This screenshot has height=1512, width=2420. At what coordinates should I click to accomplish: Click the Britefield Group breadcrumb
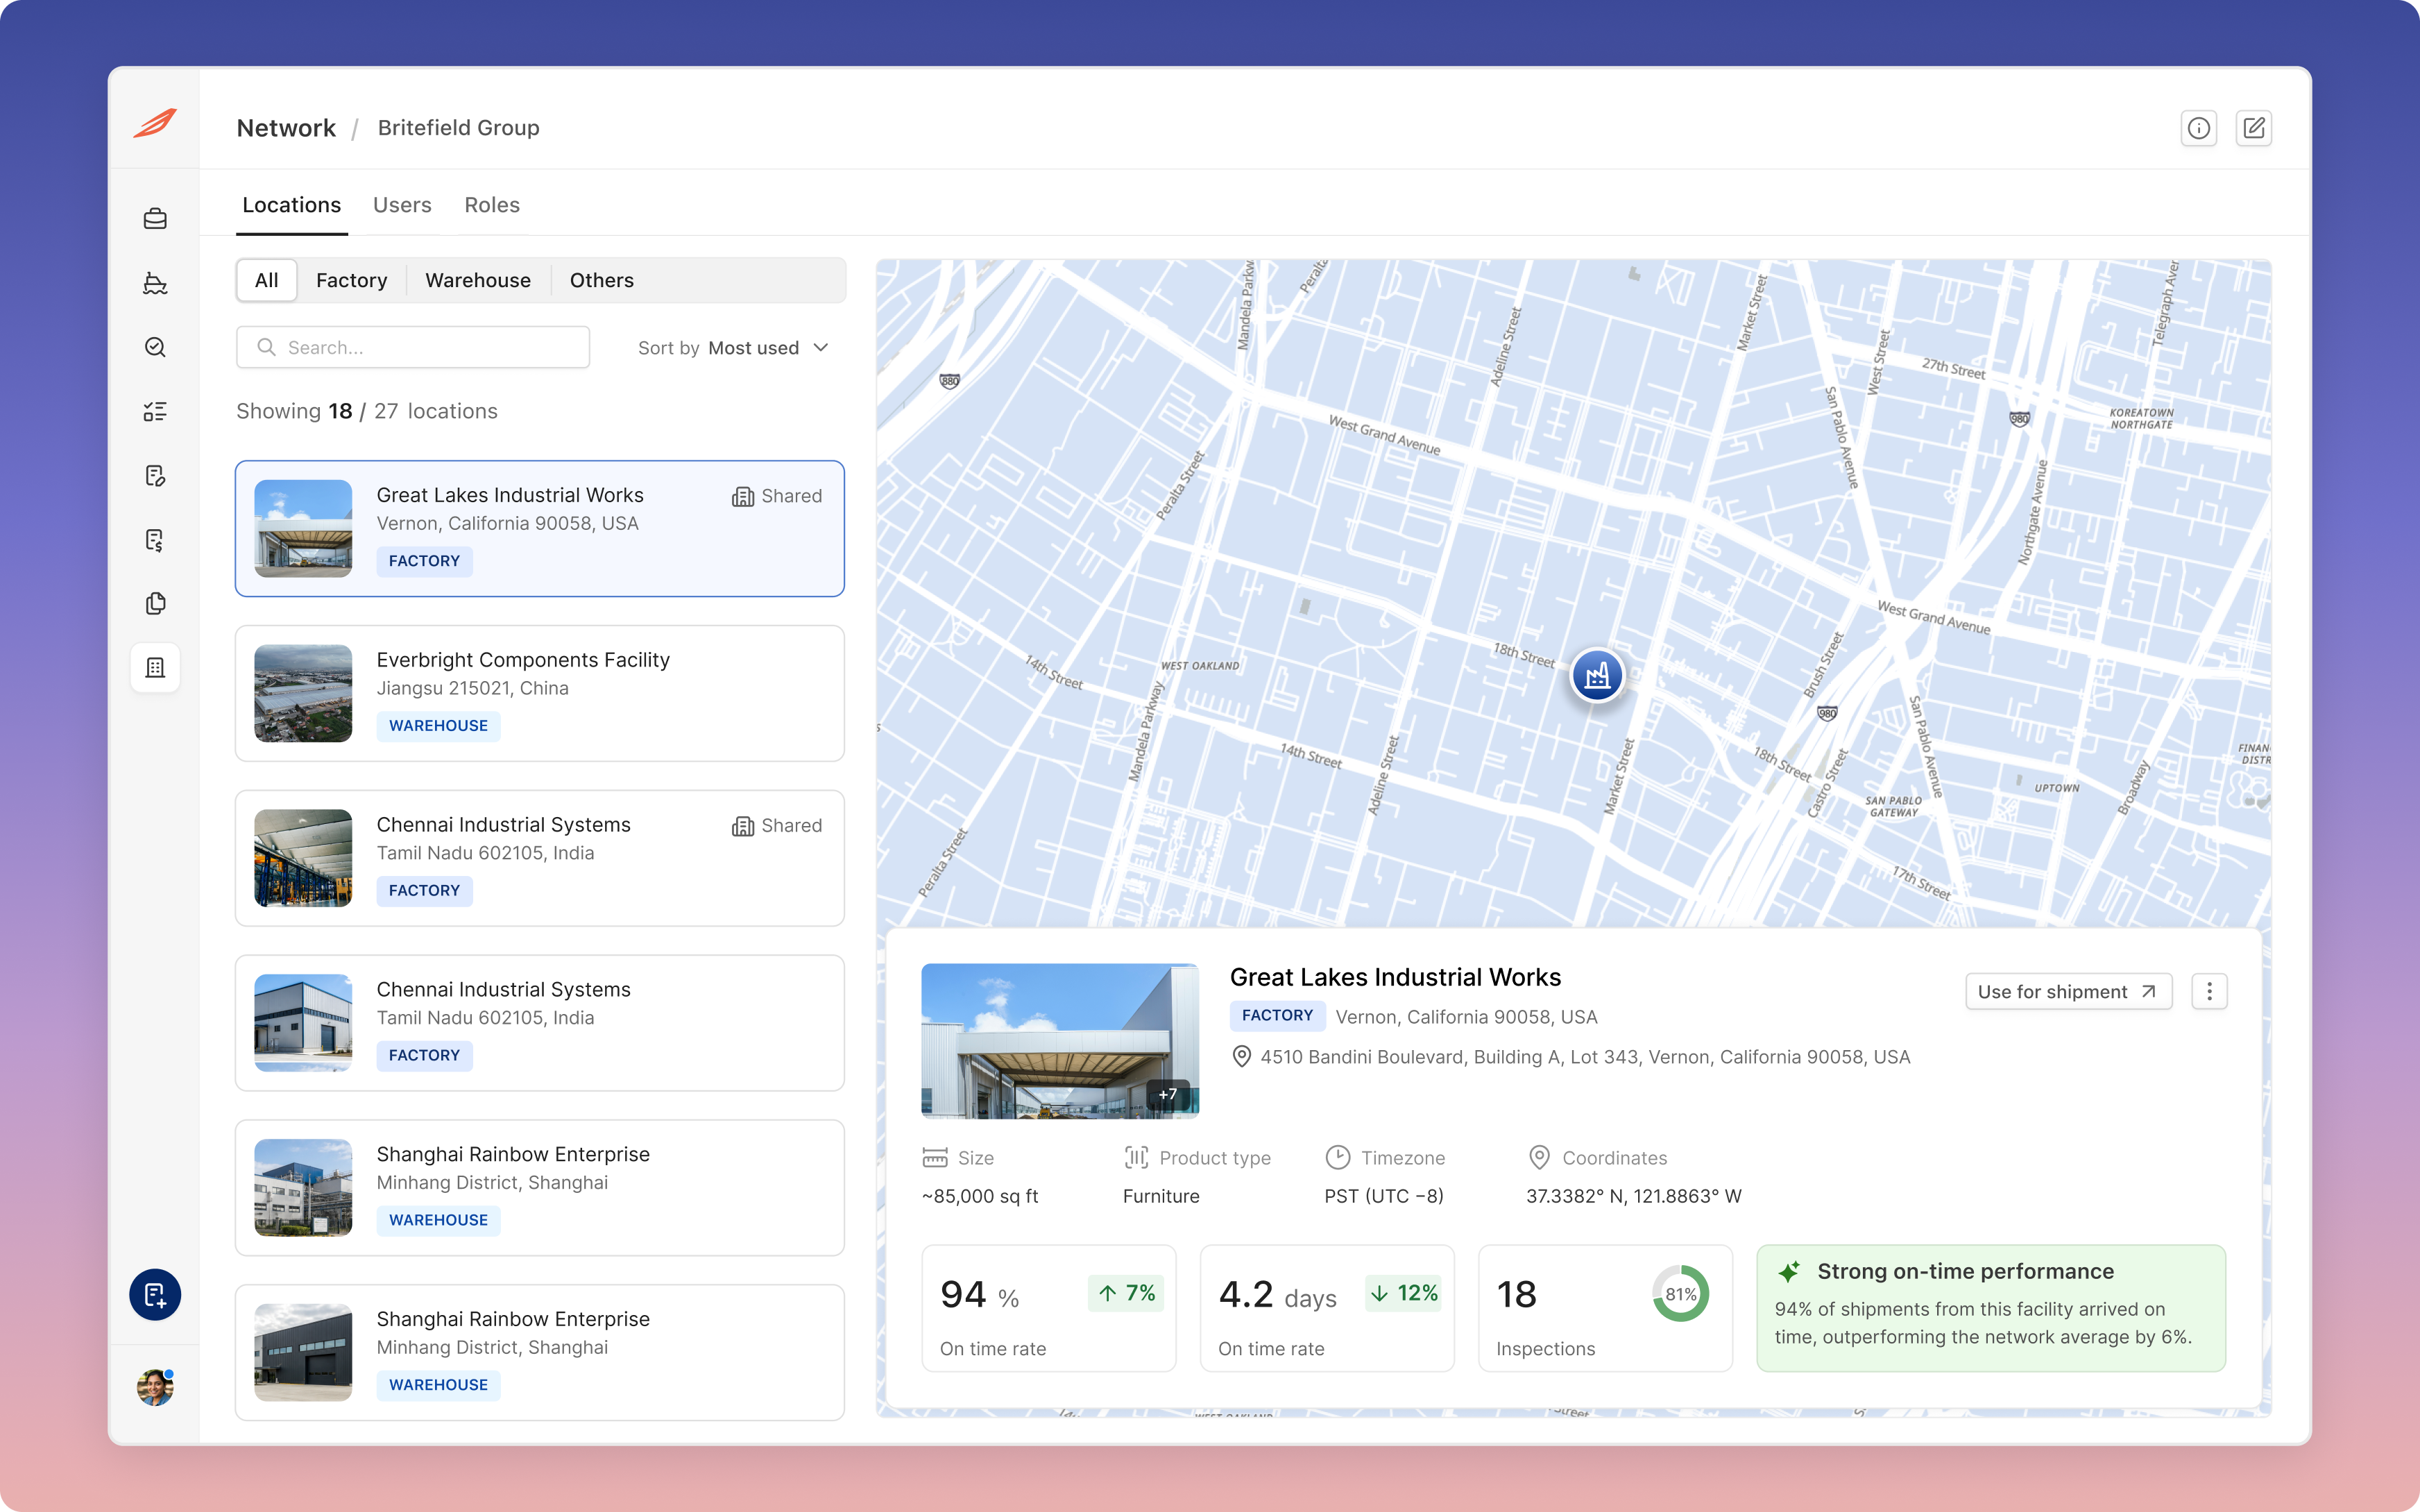(x=458, y=128)
